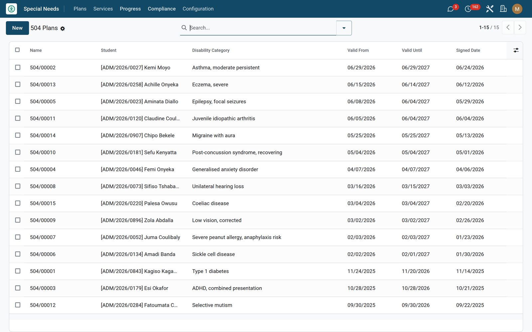Open the conversations messages icon
Image resolution: width=532 pixels, height=332 pixels.
[x=450, y=9]
